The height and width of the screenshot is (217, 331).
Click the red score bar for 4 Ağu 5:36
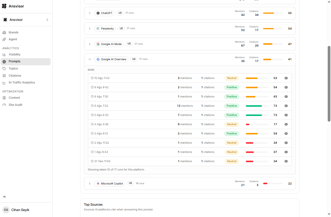257,124
